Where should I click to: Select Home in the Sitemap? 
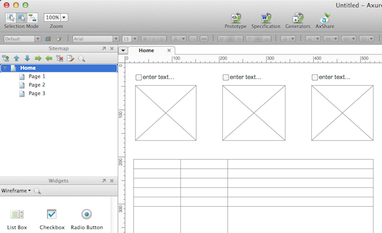pos(59,68)
